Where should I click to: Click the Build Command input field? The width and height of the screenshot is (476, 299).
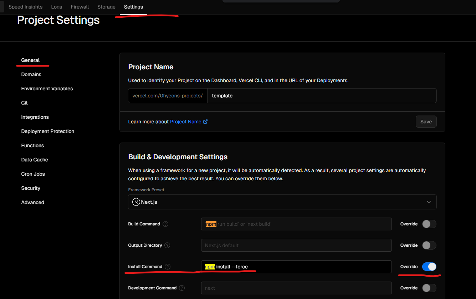[296, 224]
